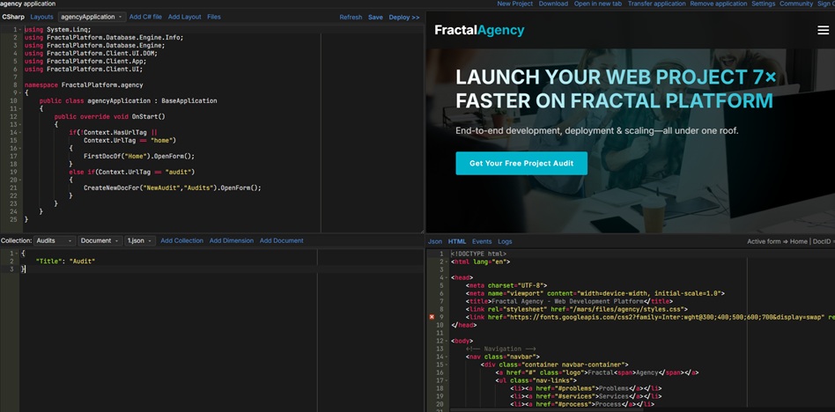Viewport: 835px width, 412px height.
Task: Collapse html tag fold at line 2
Action: 447,261
